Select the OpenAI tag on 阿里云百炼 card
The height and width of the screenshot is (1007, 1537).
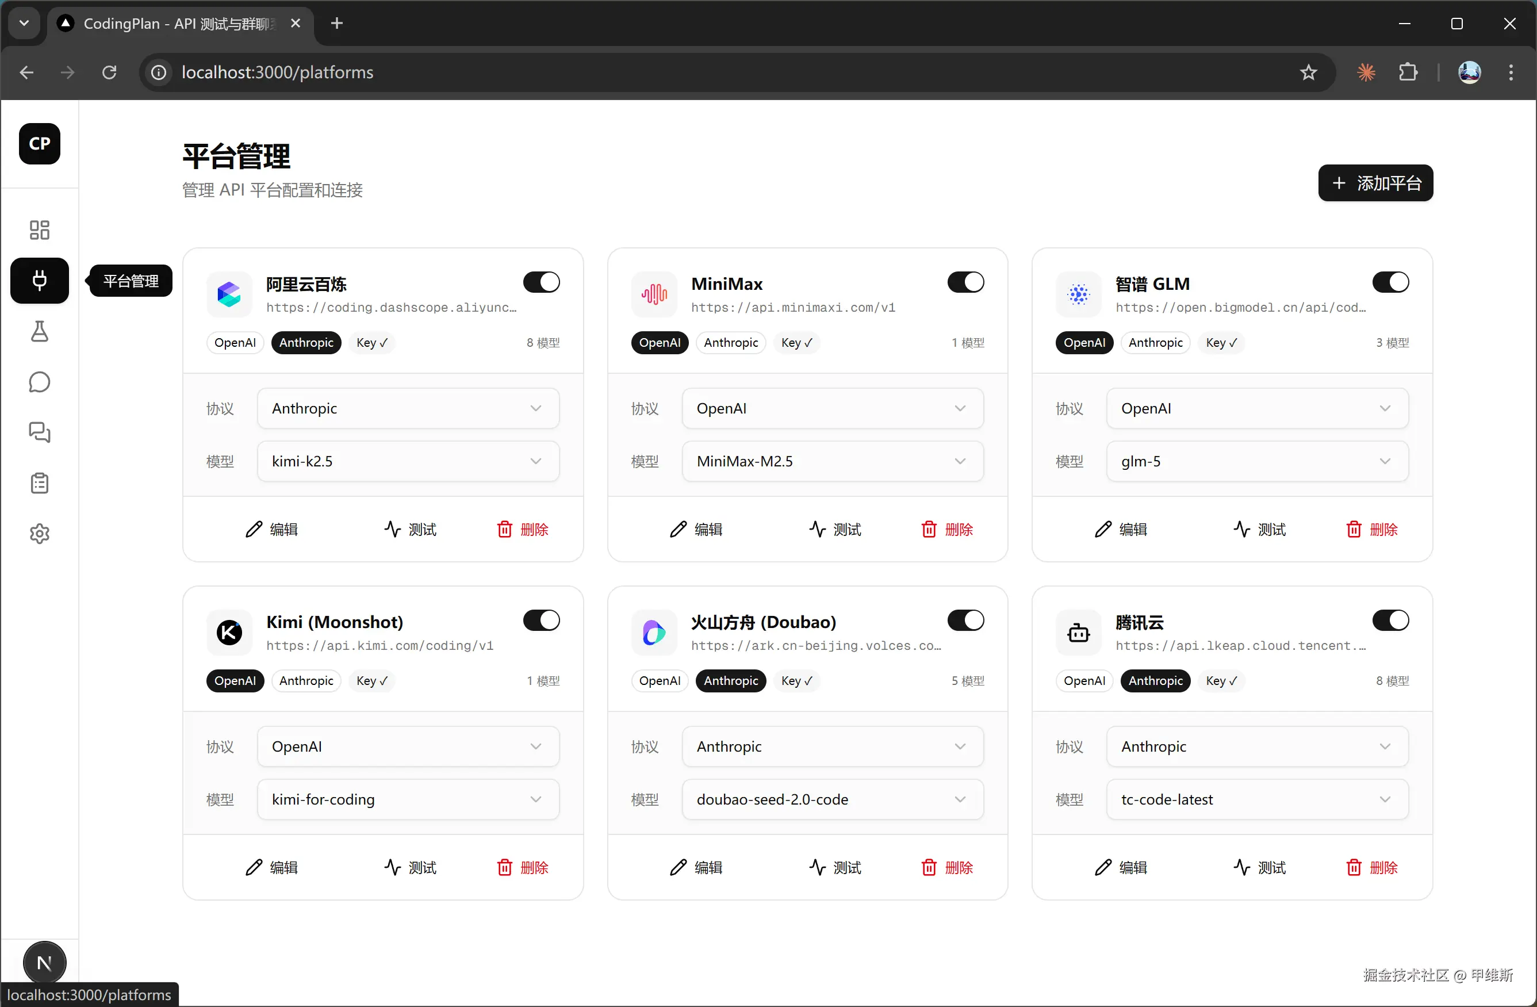pyautogui.click(x=235, y=342)
